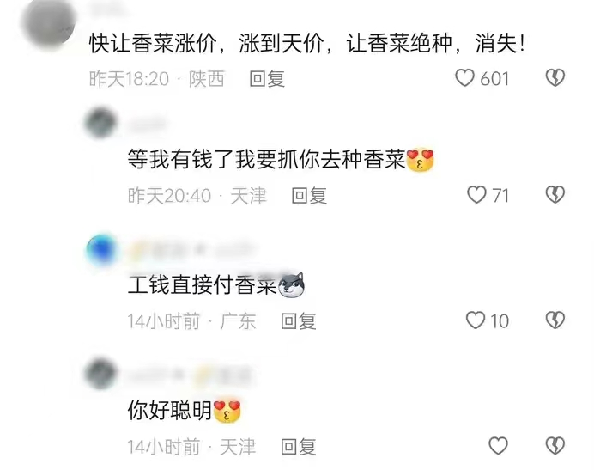Select the comment text 快让香菜涨价
Screen dimensions: 594x470
coord(153,44)
